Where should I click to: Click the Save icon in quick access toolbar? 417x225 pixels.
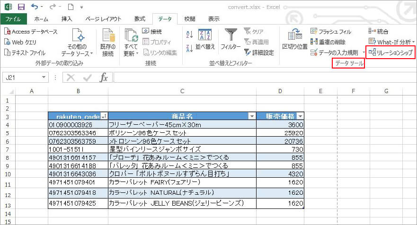click(21, 7)
